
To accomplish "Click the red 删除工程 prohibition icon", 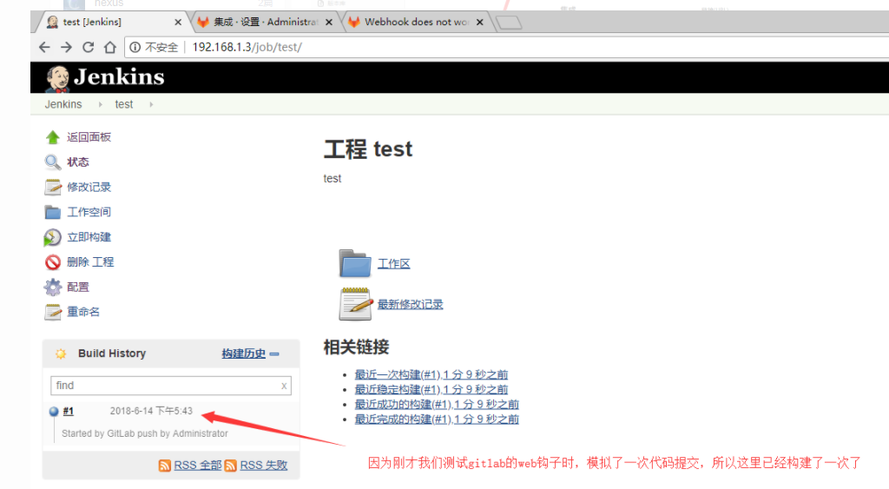I will coord(53,262).
